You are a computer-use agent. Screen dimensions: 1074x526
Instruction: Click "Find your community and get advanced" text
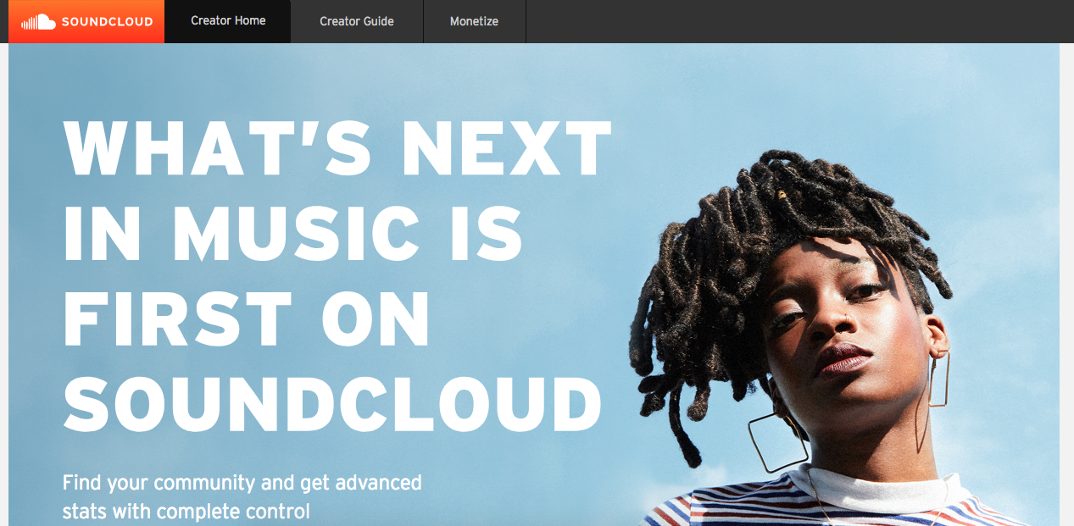(242, 483)
